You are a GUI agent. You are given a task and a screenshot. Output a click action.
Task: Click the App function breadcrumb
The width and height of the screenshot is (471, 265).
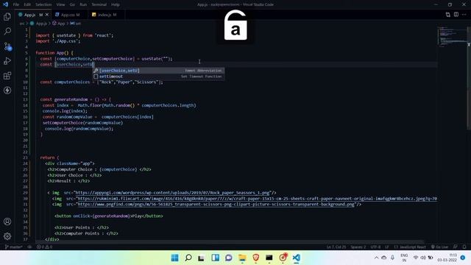(59, 24)
